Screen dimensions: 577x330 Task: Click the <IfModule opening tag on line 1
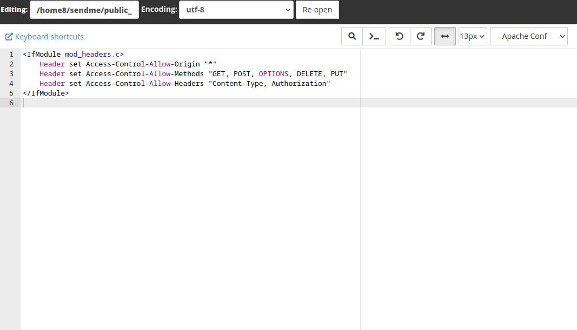point(42,55)
